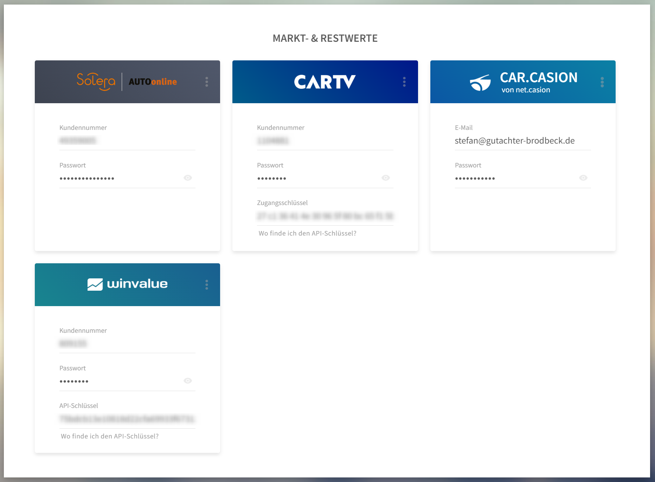
Task: Unhide the winvalue password using eye icon
Action: [188, 381]
